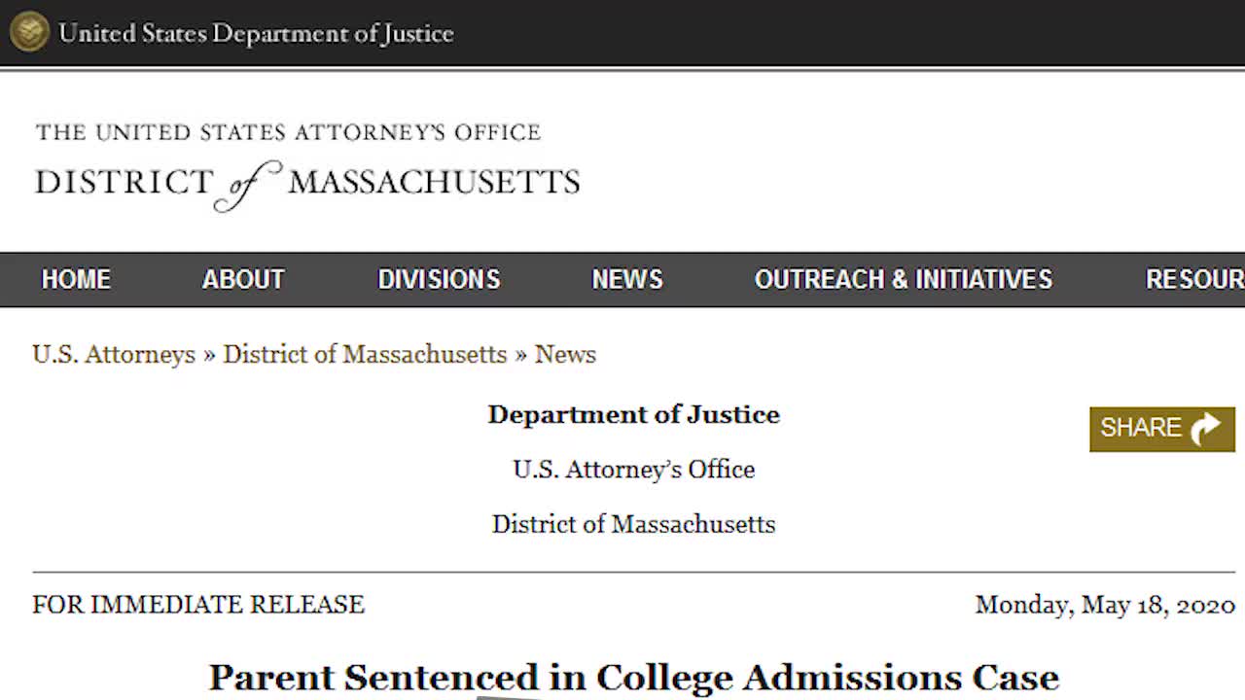Screen dimensions: 1245x700
Task: Navigate to the News breadcrumb link
Action: 565,355
